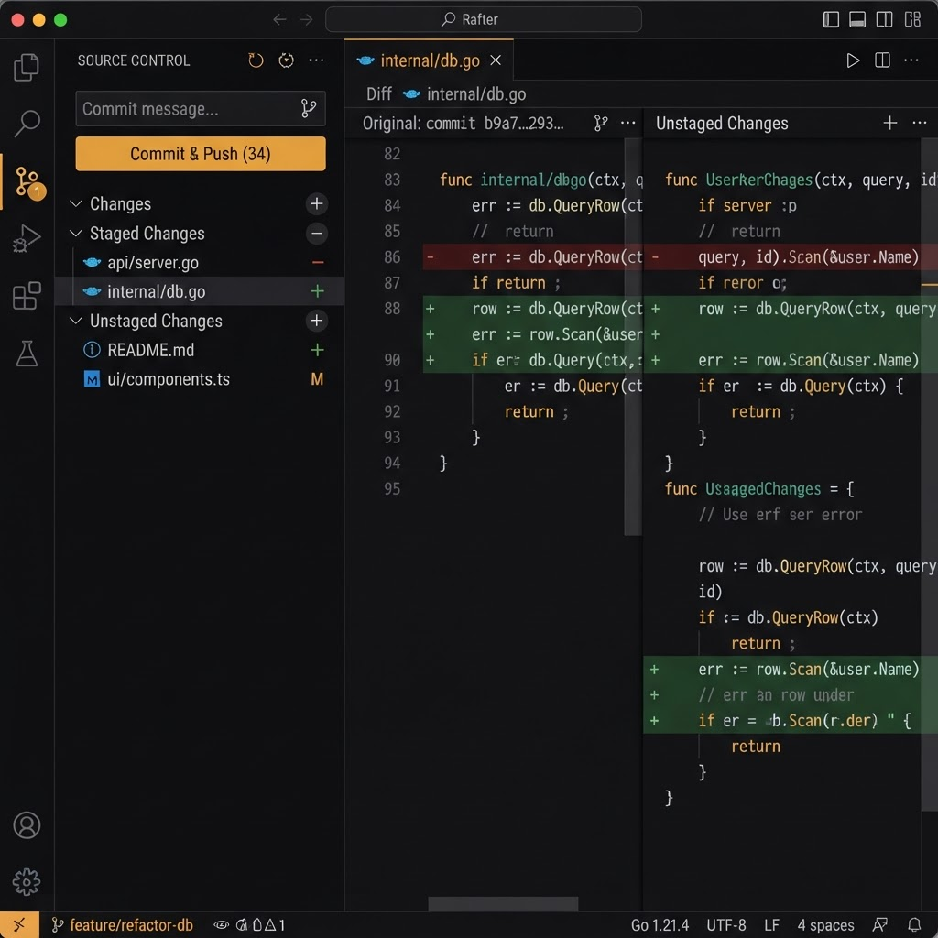Split the editor to the right
The image size is (938, 938).
(882, 60)
